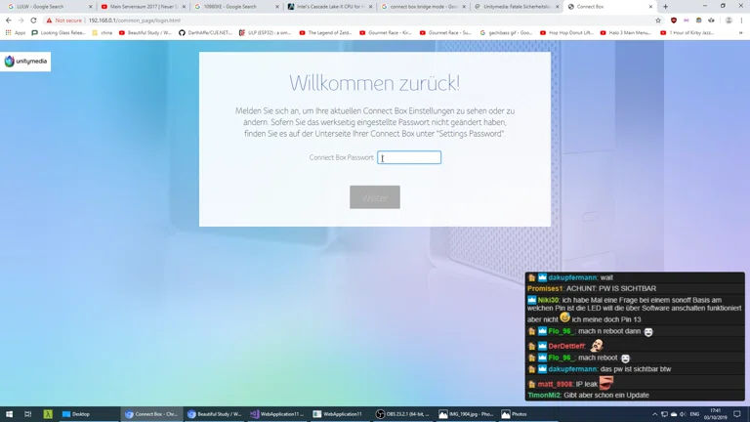Click the Promises1 username in chat
The image size is (750, 422).
click(x=544, y=288)
